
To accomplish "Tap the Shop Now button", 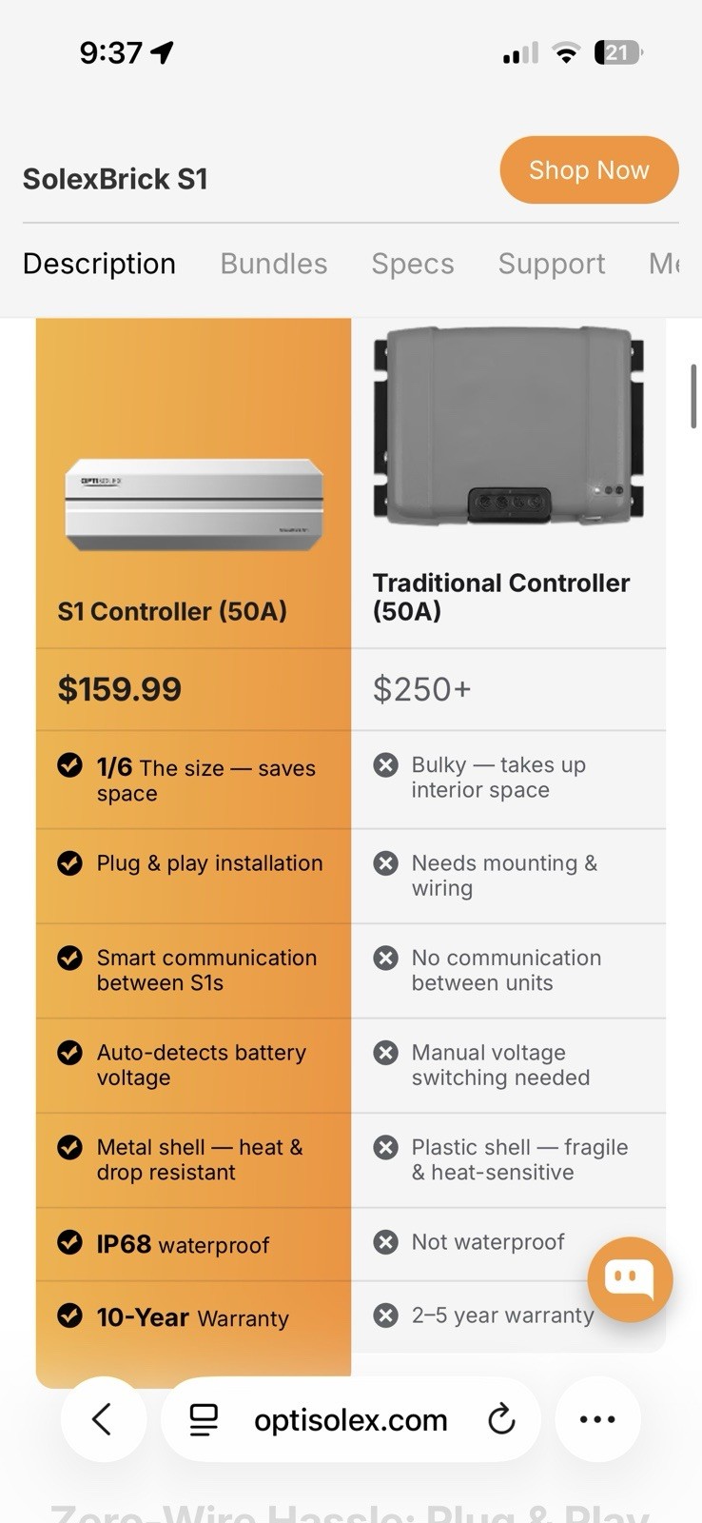I will click(589, 170).
